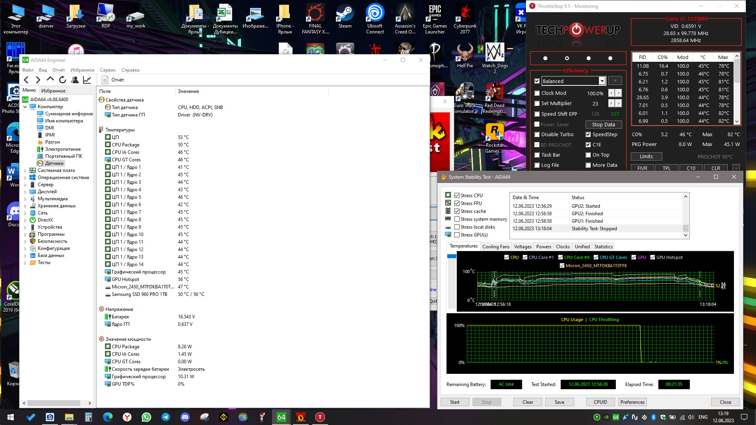Switch to Statistics tab
The image size is (756, 425).
coord(603,247)
